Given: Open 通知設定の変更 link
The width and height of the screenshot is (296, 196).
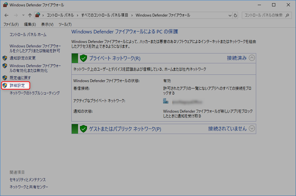Looking at the screenshot, I should point(23,58).
